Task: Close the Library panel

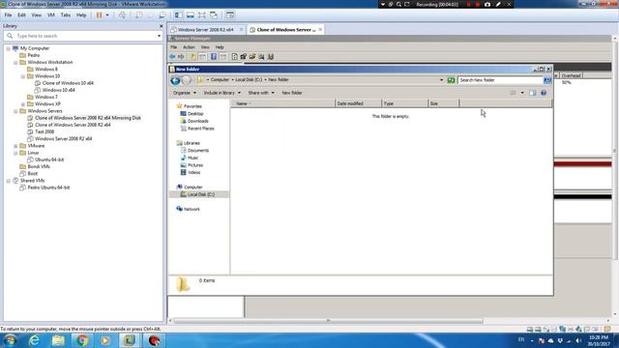Action: click(x=161, y=26)
